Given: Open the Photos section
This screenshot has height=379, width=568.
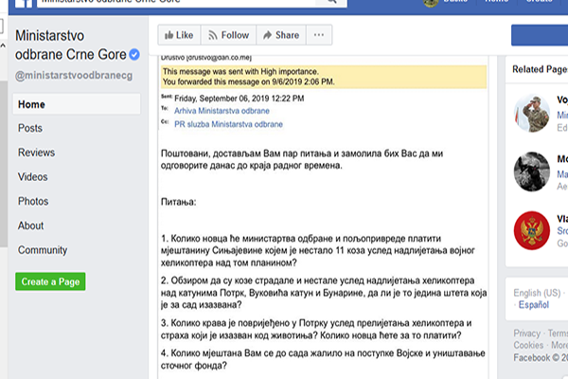Looking at the screenshot, I should coord(33,201).
